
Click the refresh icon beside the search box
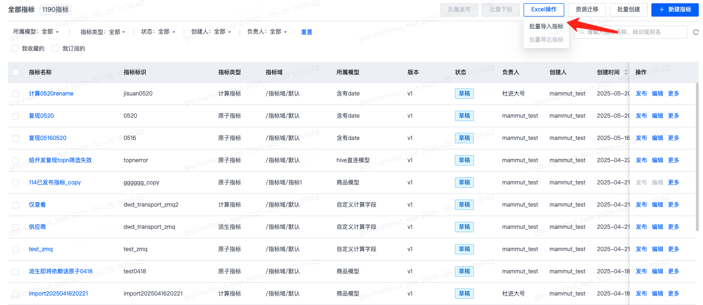point(696,32)
